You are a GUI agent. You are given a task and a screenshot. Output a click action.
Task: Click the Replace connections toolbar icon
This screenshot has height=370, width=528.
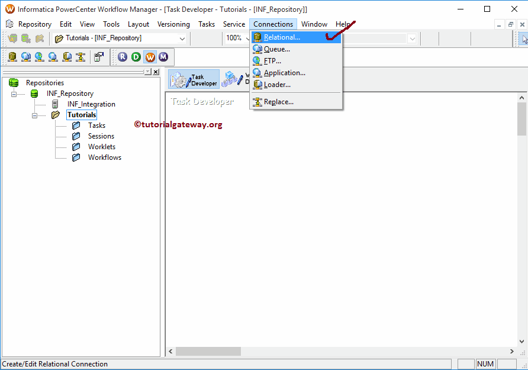81,57
